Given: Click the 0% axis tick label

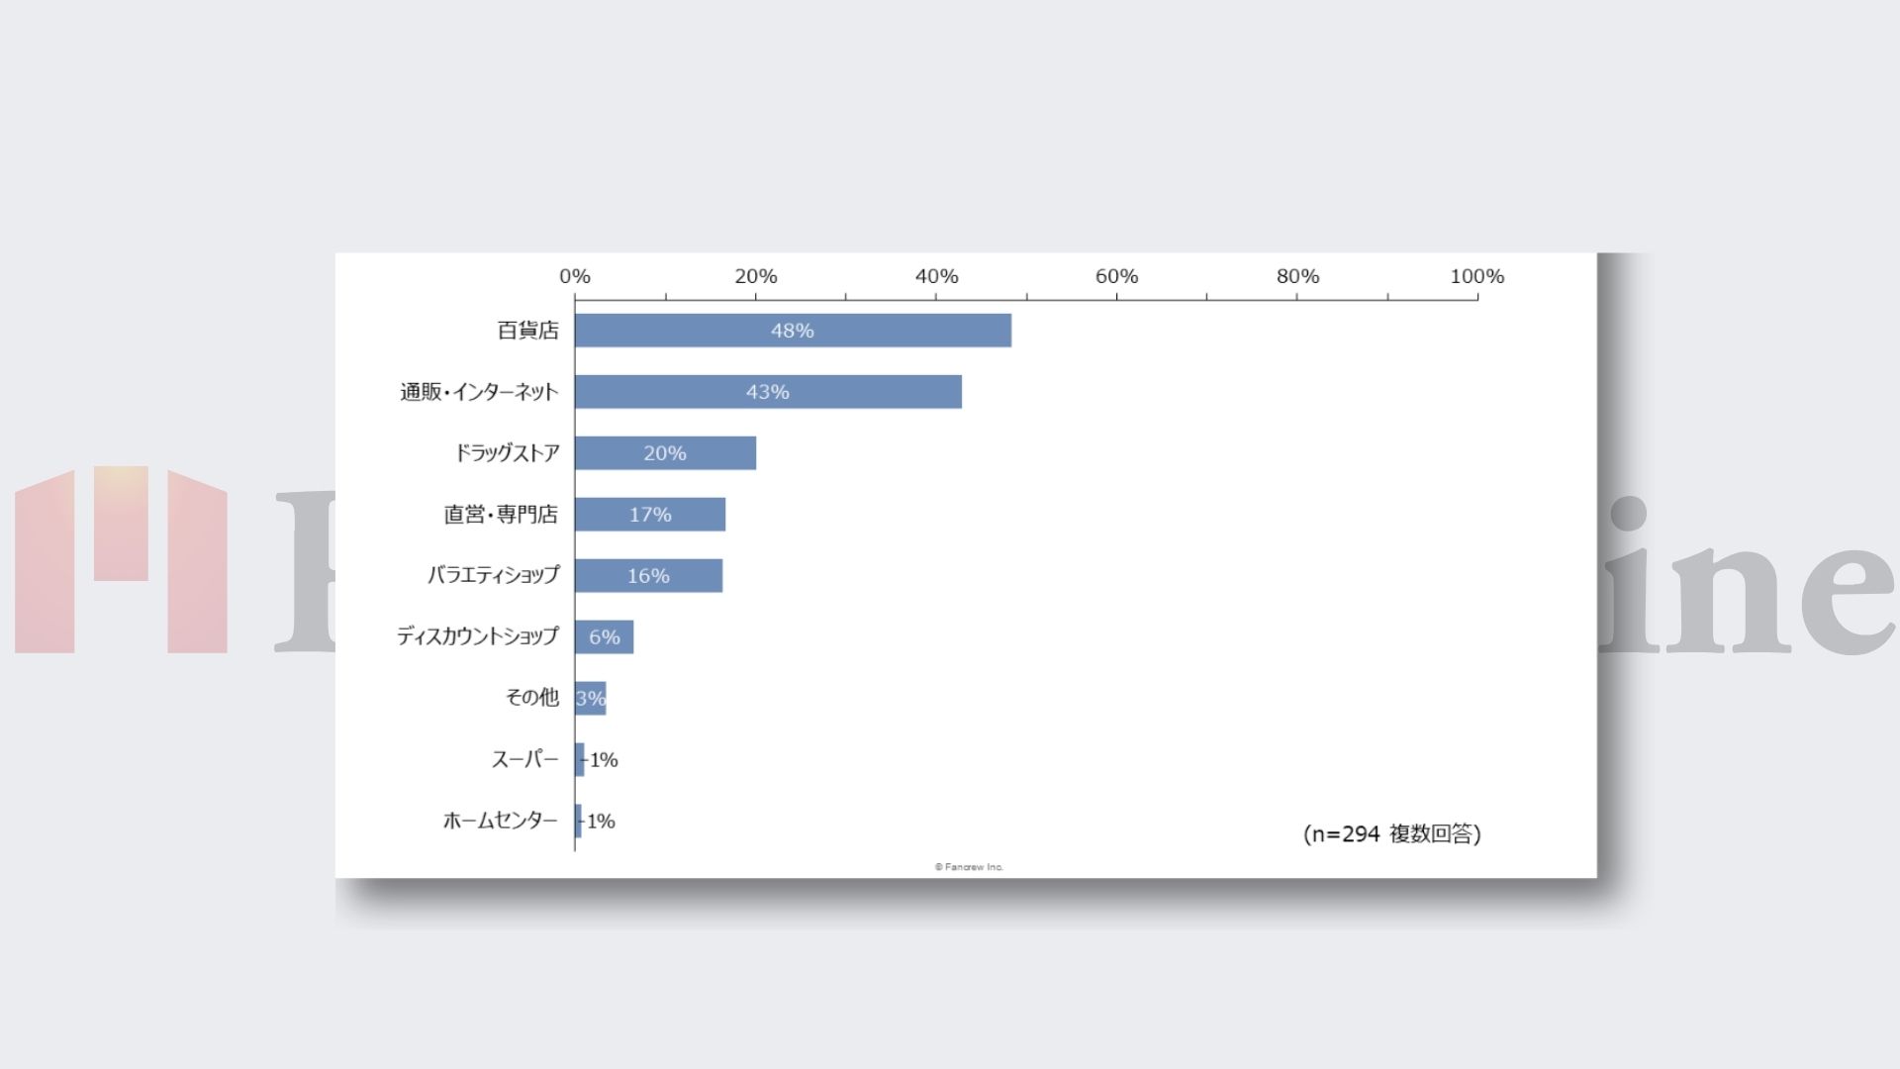Looking at the screenshot, I should [x=574, y=276].
